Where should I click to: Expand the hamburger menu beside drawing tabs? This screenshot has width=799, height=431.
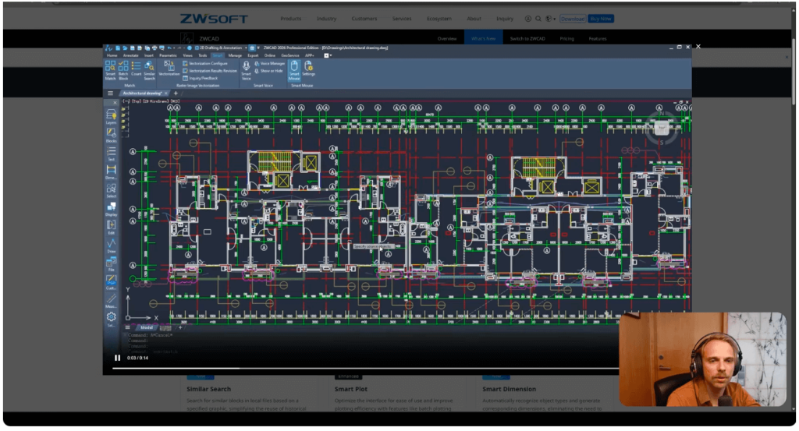[111, 93]
